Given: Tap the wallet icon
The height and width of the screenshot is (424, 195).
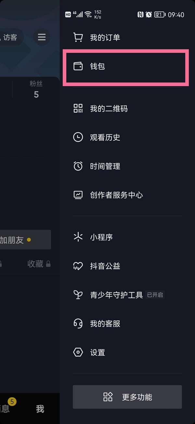Looking at the screenshot, I should [78, 66].
